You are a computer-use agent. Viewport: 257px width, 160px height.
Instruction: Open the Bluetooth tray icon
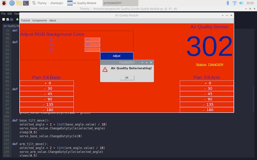coord(227,3)
